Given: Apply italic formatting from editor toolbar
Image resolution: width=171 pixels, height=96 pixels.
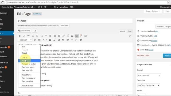Looking at the screenshot, I should tap(24, 36).
